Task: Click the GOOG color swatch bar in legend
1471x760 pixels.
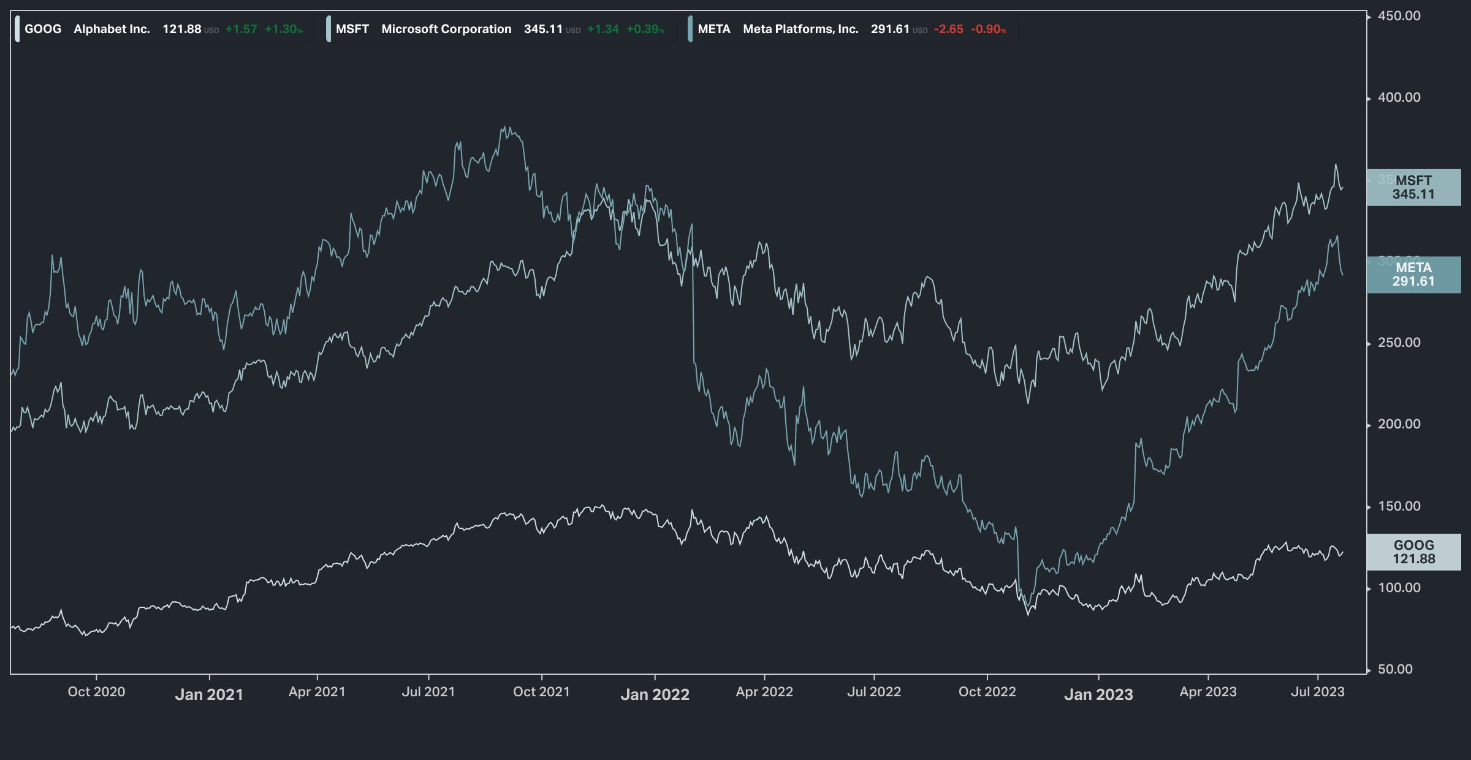Action: 17,29
